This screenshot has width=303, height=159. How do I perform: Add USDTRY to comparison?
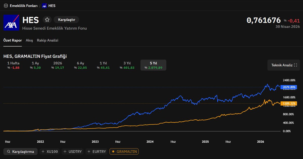[73, 152]
